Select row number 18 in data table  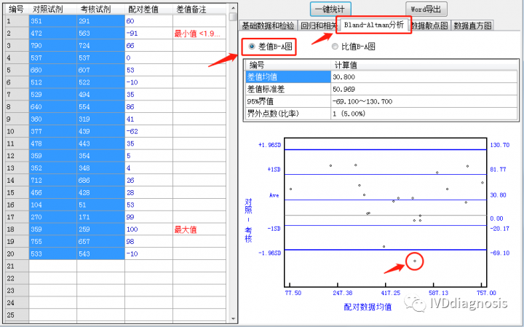pos(13,229)
